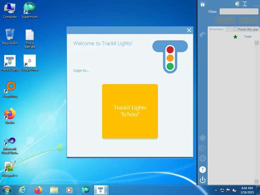Click the top scrollbar button in behaviour list

256,43
